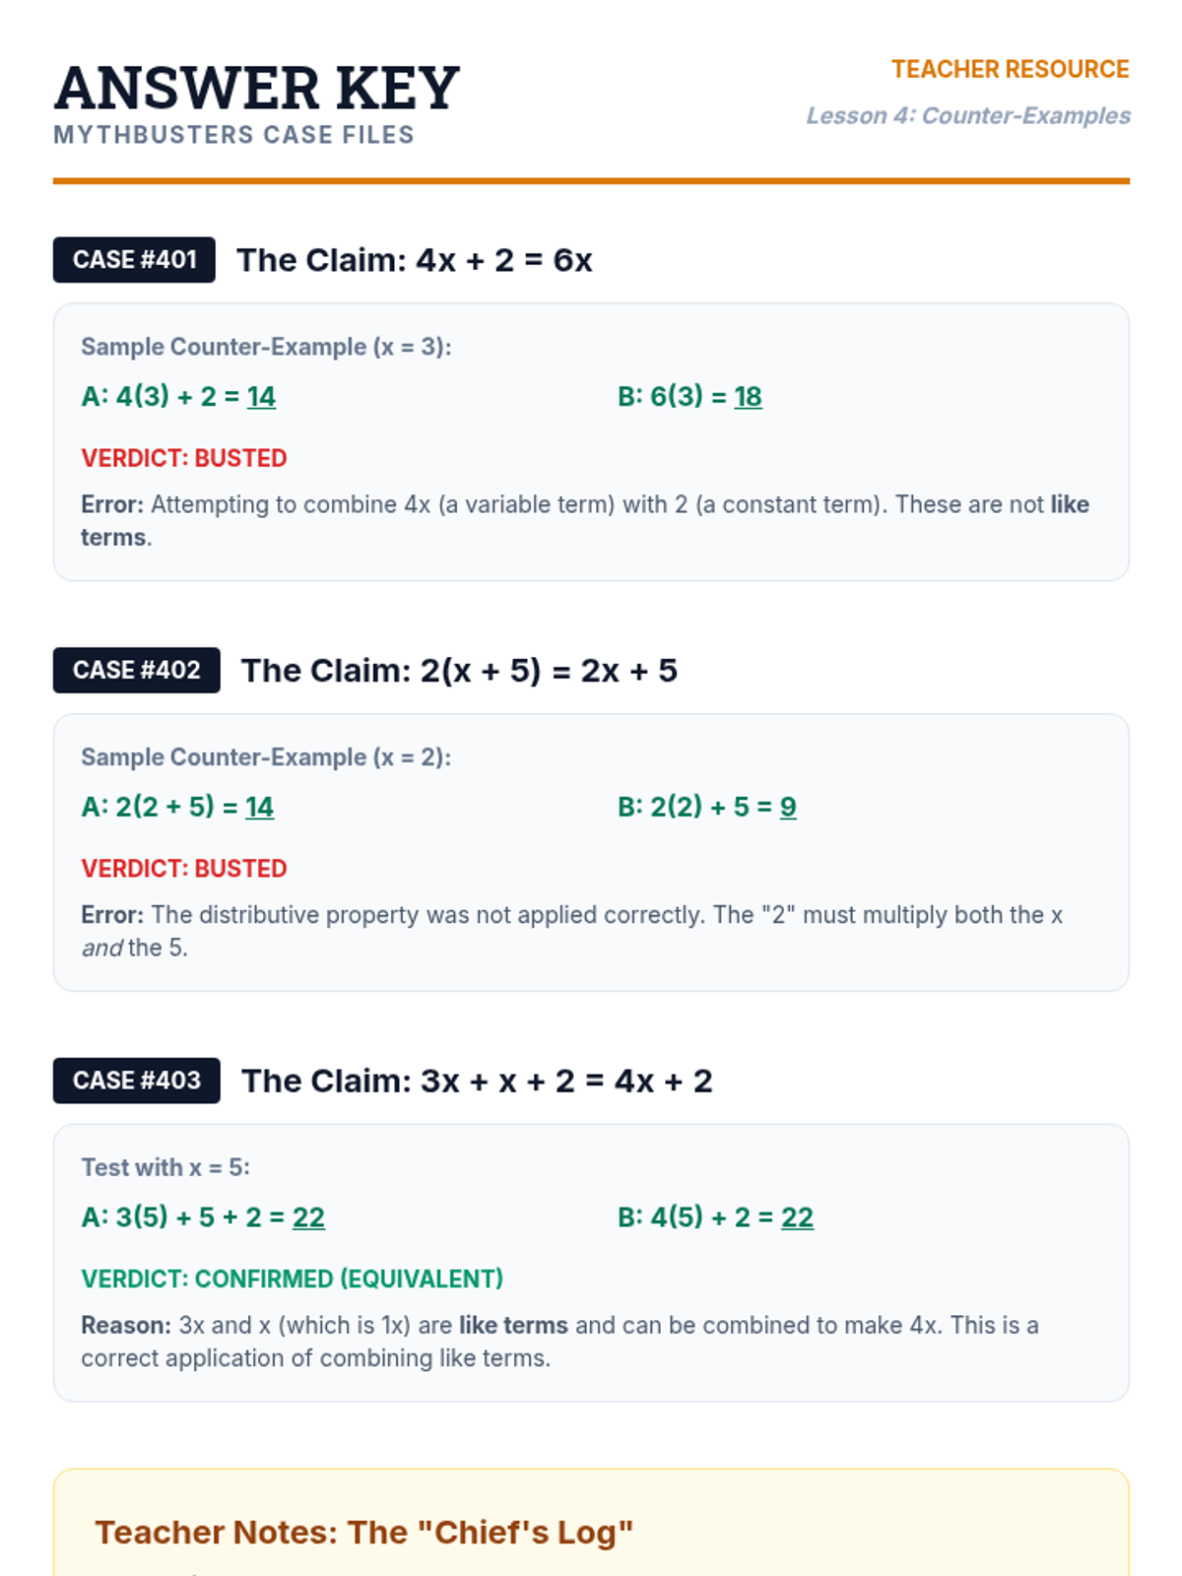
Task: Click underlined answer 18 in Case 401
Action: tap(748, 396)
